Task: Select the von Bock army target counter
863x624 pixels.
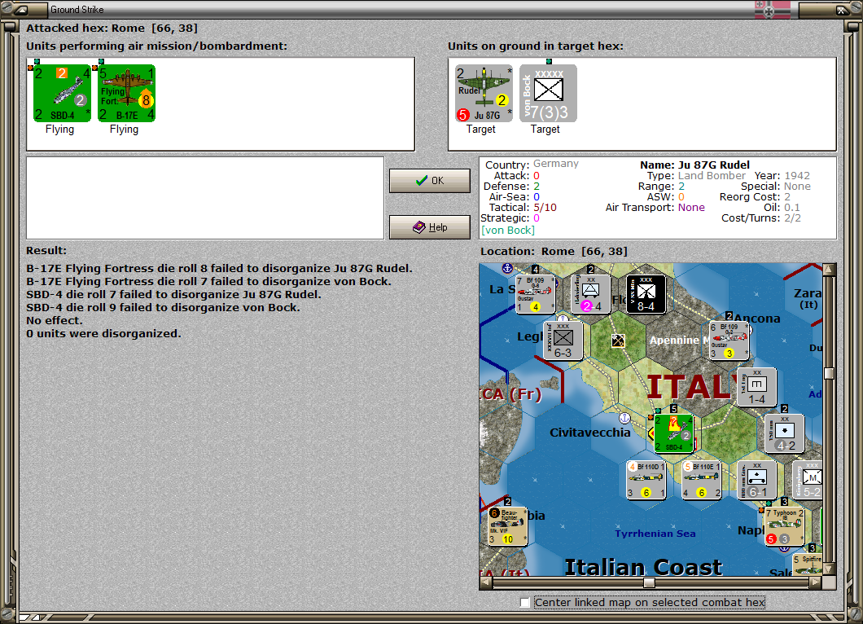Action: tap(548, 93)
